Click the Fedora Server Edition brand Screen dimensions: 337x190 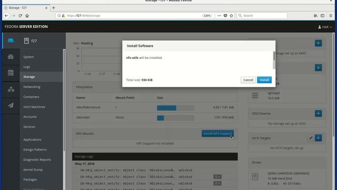coord(26,27)
